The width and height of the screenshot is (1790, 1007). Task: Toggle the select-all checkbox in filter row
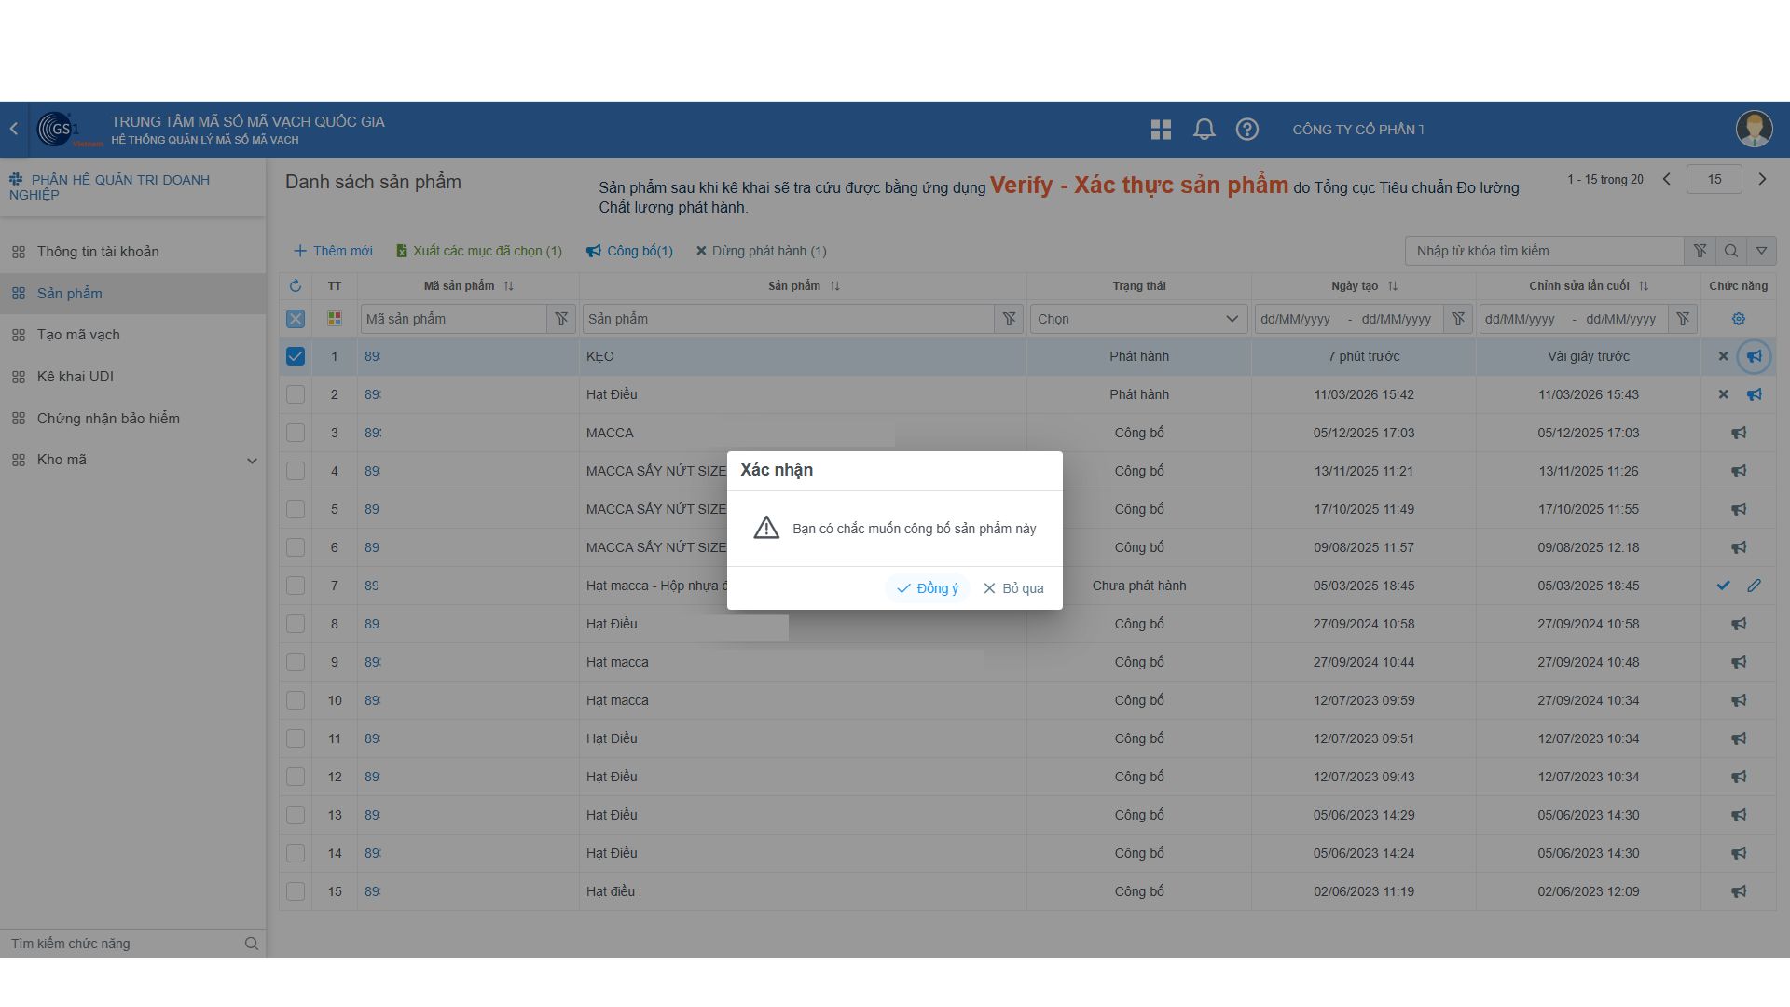tap(296, 319)
